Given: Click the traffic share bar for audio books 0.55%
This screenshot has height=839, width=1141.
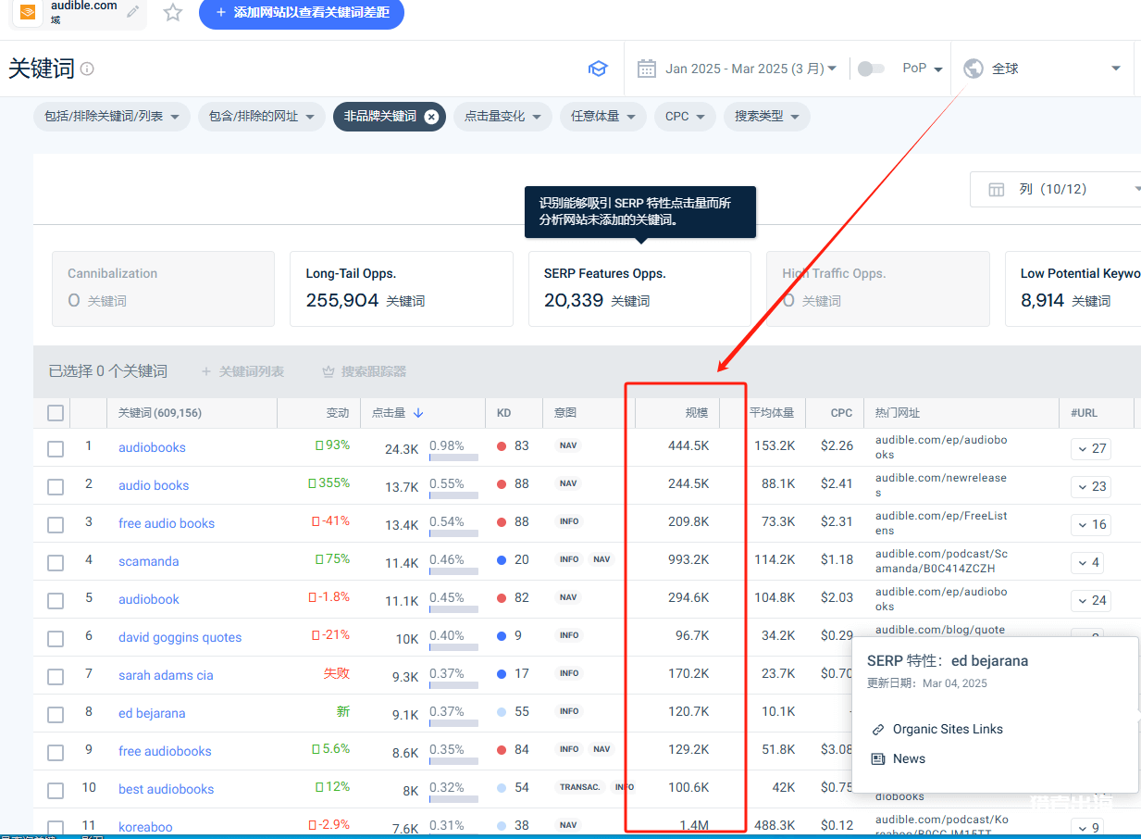Looking at the screenshot, I should point(453,495).
